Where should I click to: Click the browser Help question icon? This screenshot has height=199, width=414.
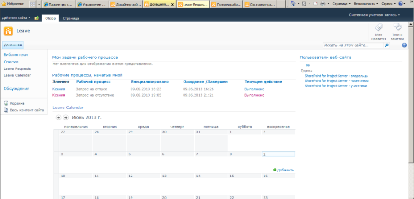pyautogui.click(x=401, y=4)
